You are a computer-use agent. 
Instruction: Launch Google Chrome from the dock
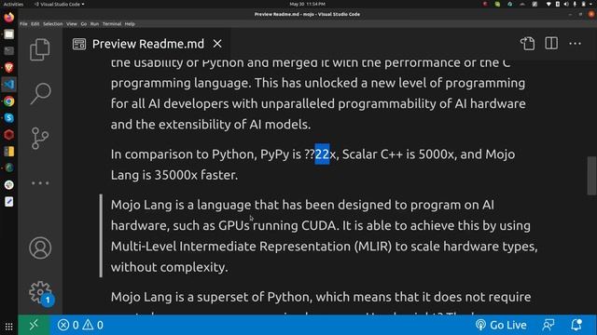[x=8, y=101]
